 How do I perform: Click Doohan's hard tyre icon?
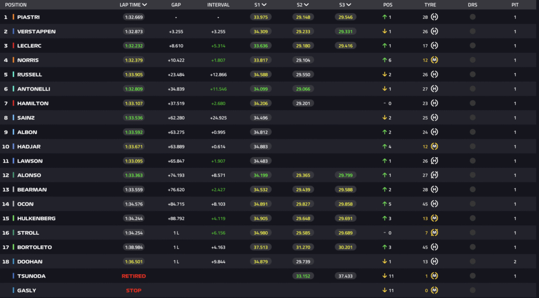click(x=434, y=262)
